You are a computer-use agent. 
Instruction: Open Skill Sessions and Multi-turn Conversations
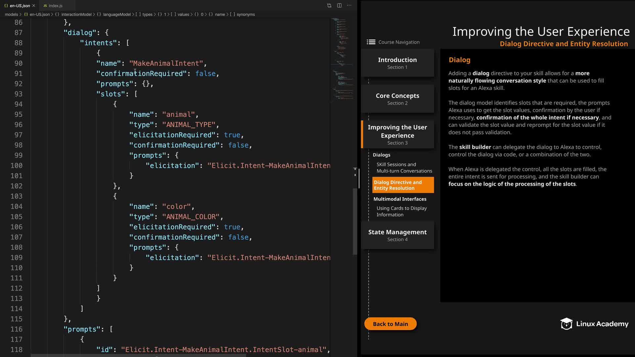pyautogui.click(x=404, y=168)
